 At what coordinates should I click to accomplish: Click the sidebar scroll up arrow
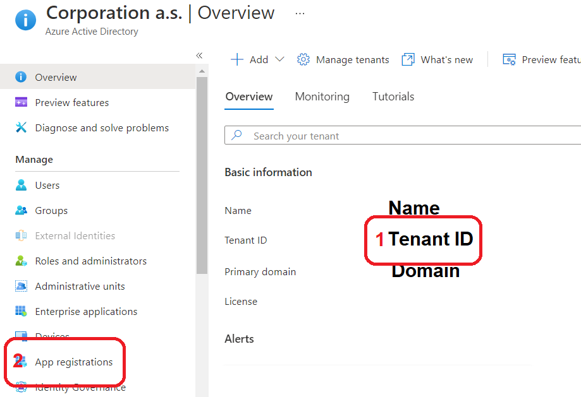202,71
